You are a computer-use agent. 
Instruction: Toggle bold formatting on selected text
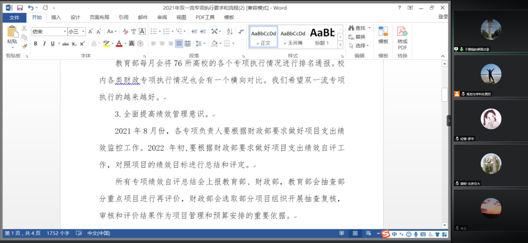click(x=36, y=44)
